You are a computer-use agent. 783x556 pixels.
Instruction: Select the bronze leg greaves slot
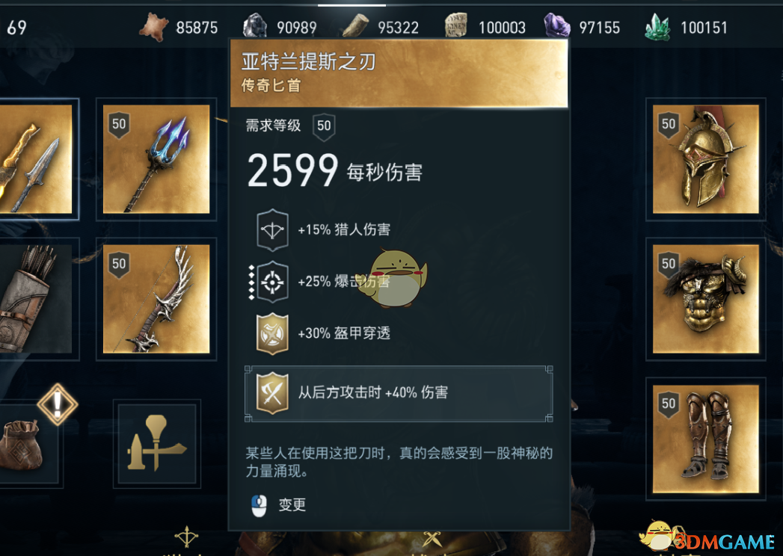[706, 439]
